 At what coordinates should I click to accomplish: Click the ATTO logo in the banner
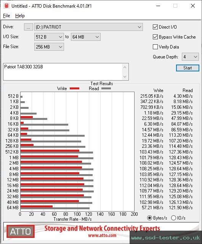click(21, 231)
